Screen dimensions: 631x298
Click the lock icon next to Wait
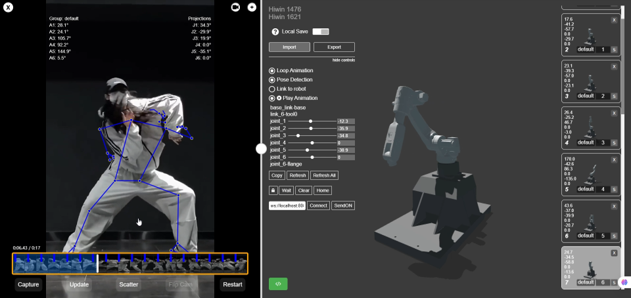point(273,190)
